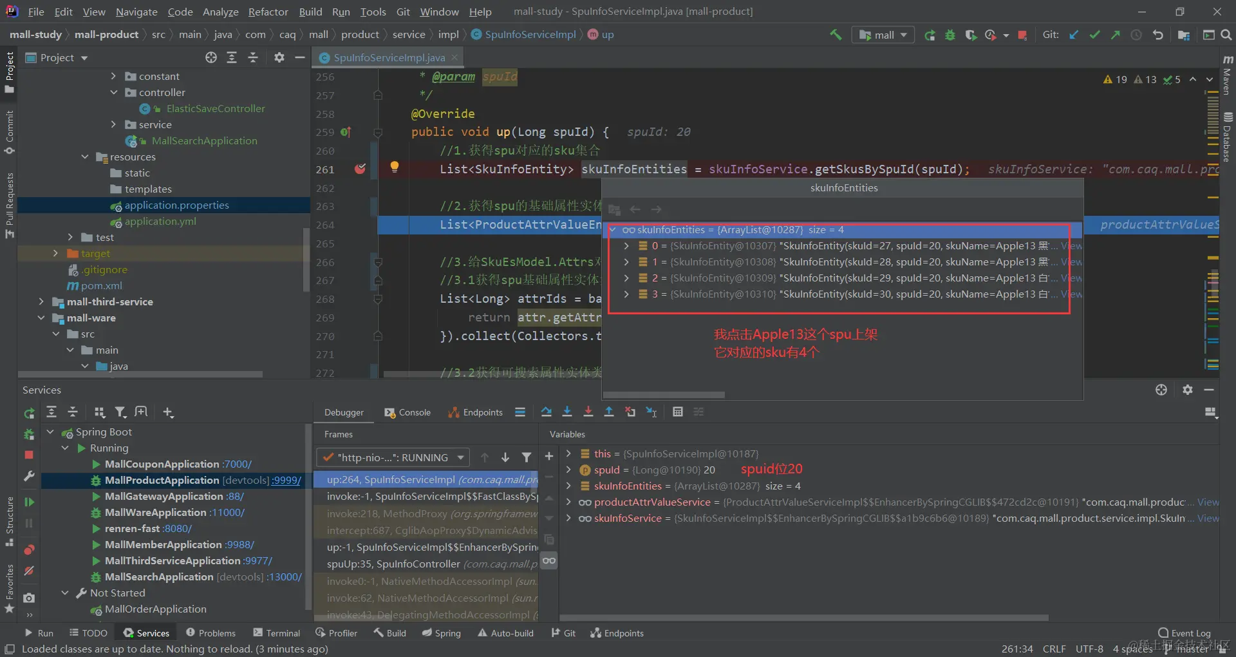Open the Refactor menu
The width and height of the screenshot is (1236, 657).
[x=268, y=12]
